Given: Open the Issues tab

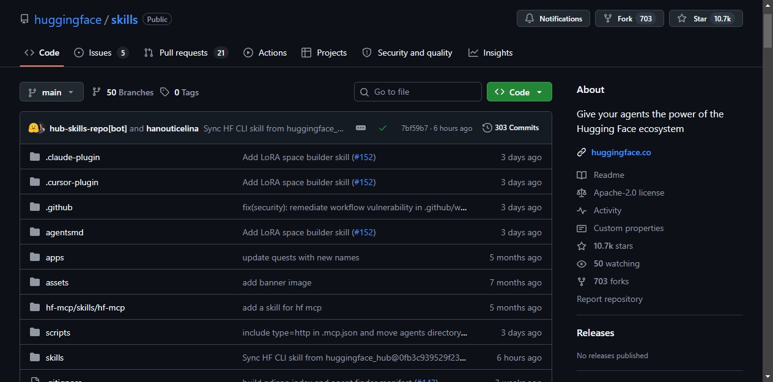Looking at the screenshot, I should tap(101, 53).
